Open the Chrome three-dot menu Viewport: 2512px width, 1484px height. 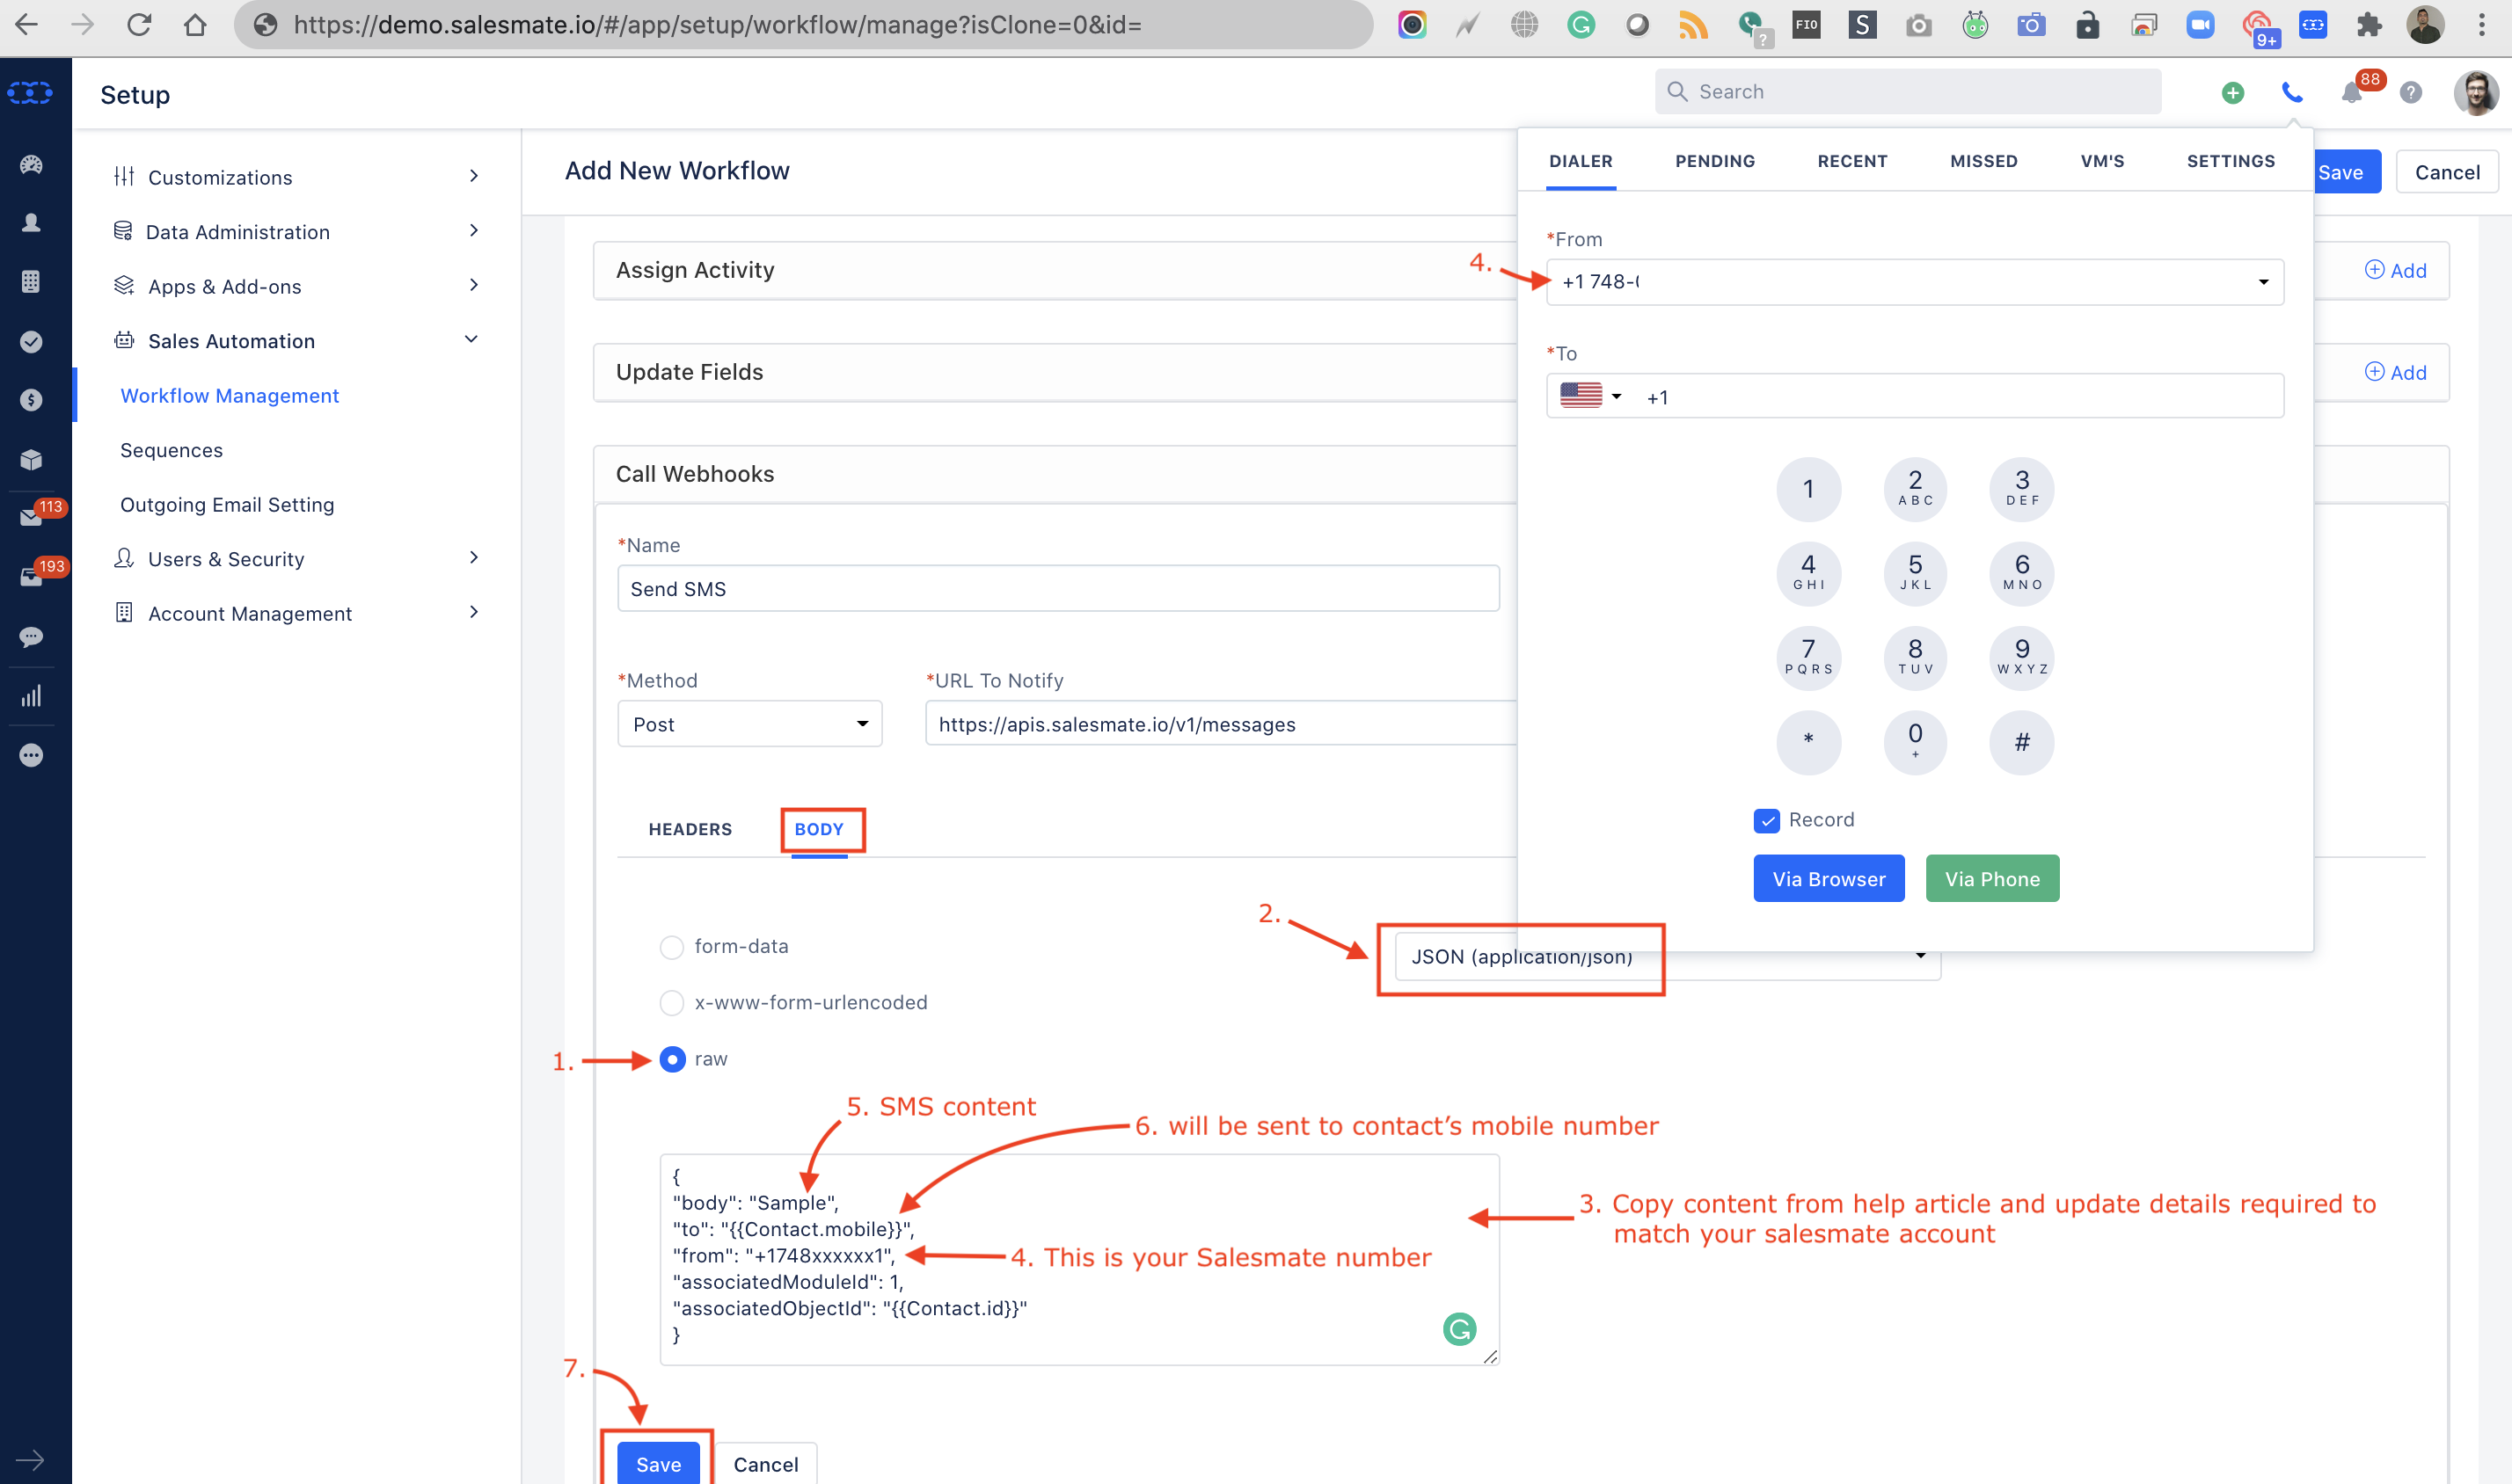2482,24
